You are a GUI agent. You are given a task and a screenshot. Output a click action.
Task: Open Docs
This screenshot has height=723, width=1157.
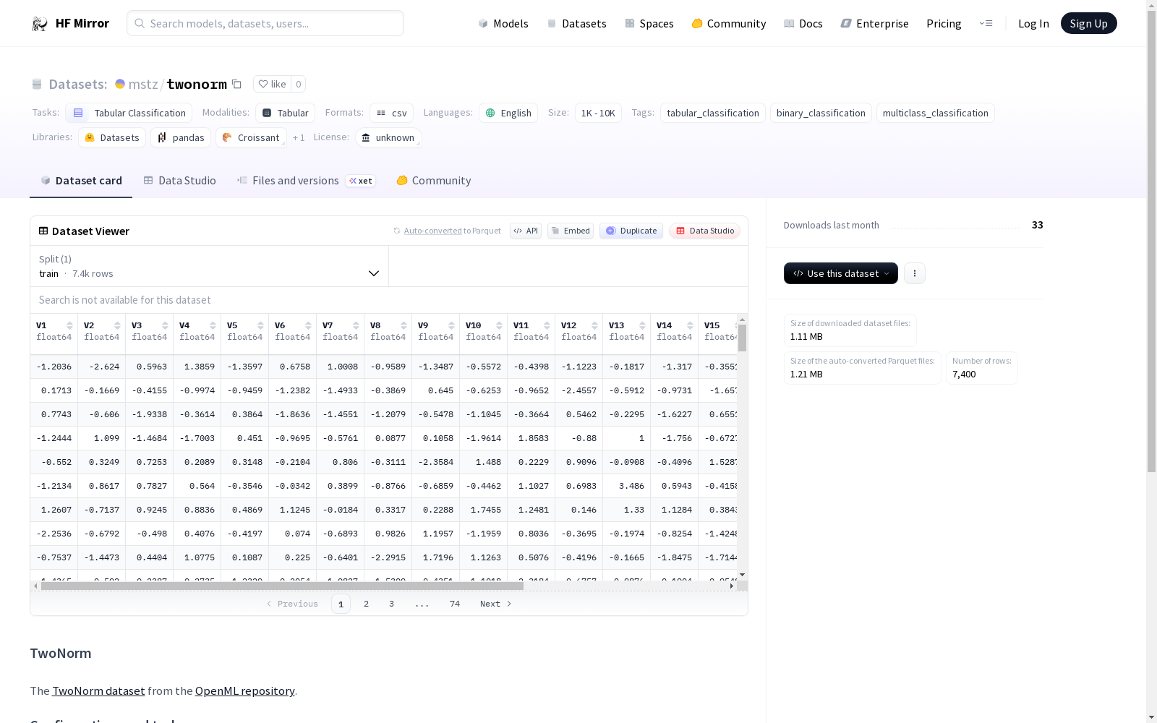coord(803,23)
